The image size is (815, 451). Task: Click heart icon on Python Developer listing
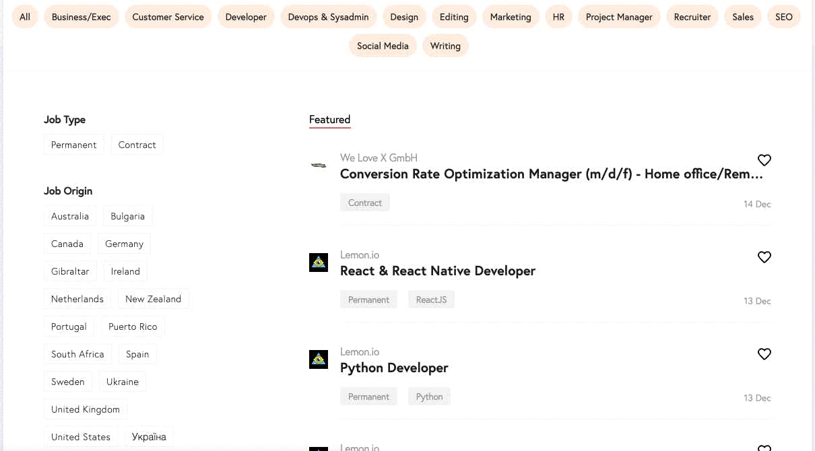tap(764, 354)
